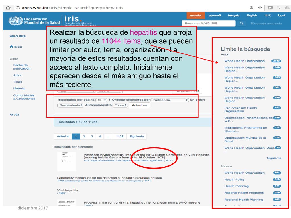Filter by International Programme on Chemic...
Screen dimensions: 291x218
[246, 129]
